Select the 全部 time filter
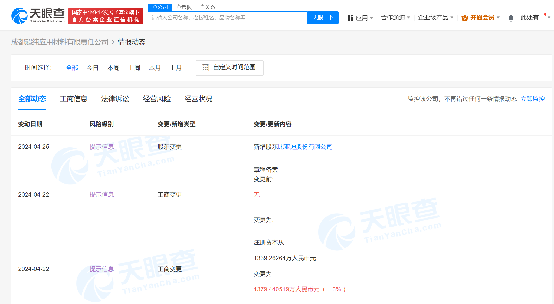This screenshot has height=304, width=554. pos(72,68)
